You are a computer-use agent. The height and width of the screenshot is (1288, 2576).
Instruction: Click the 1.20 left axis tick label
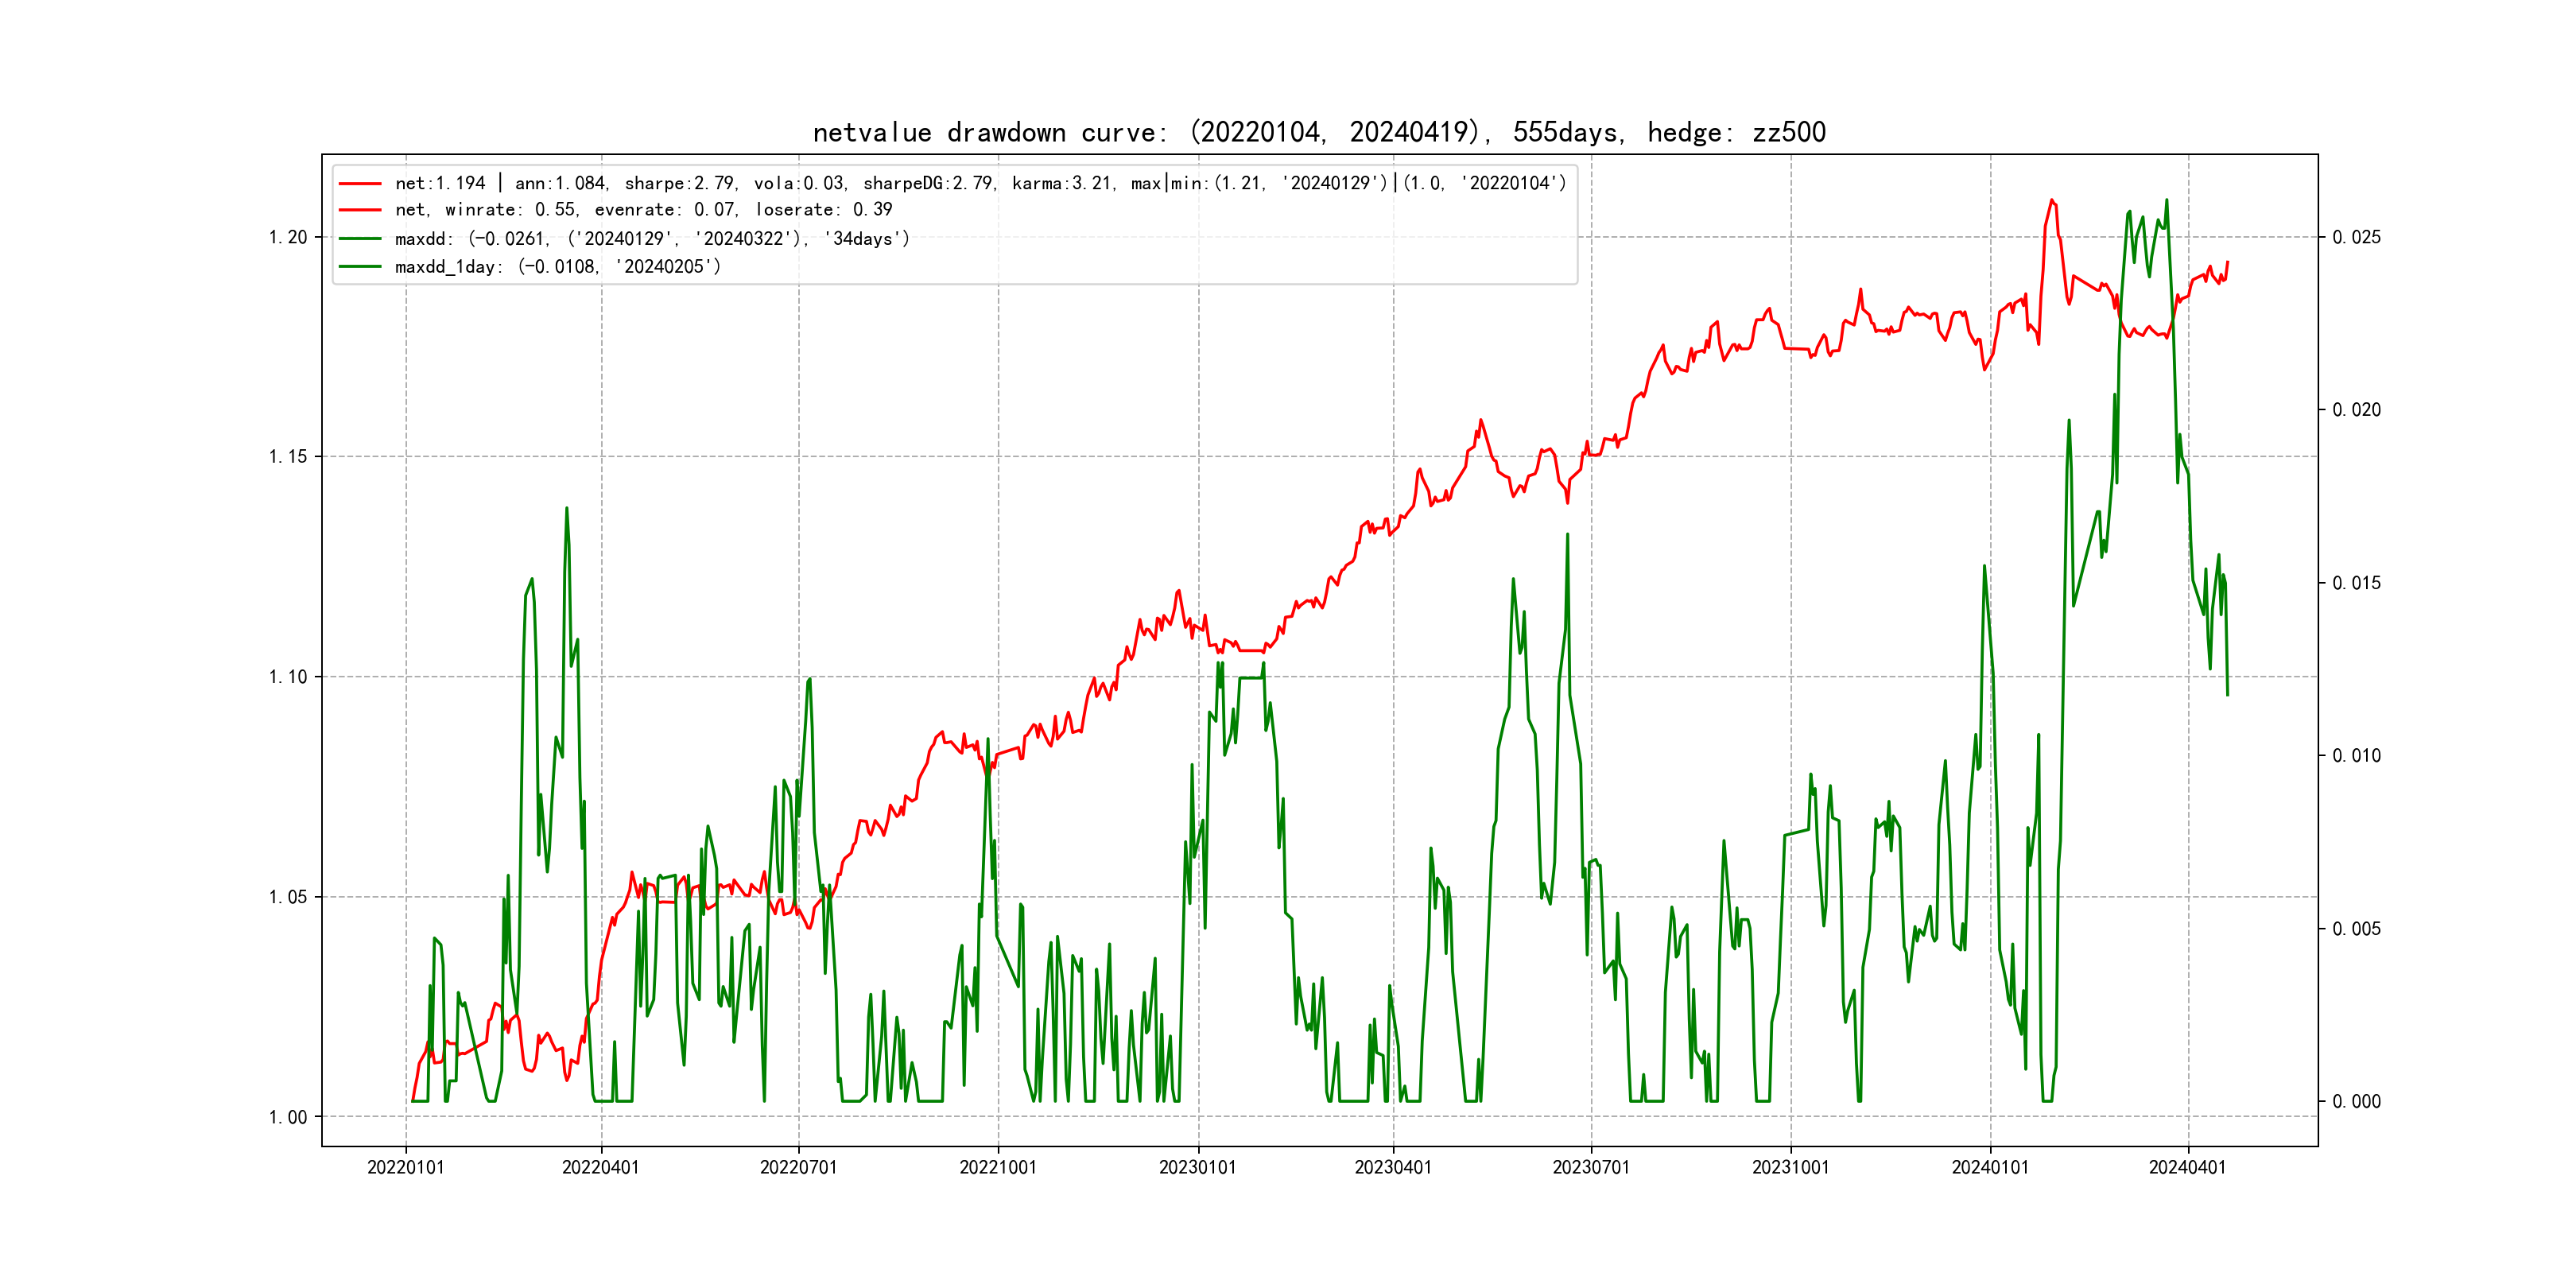(x=288, y=237)
